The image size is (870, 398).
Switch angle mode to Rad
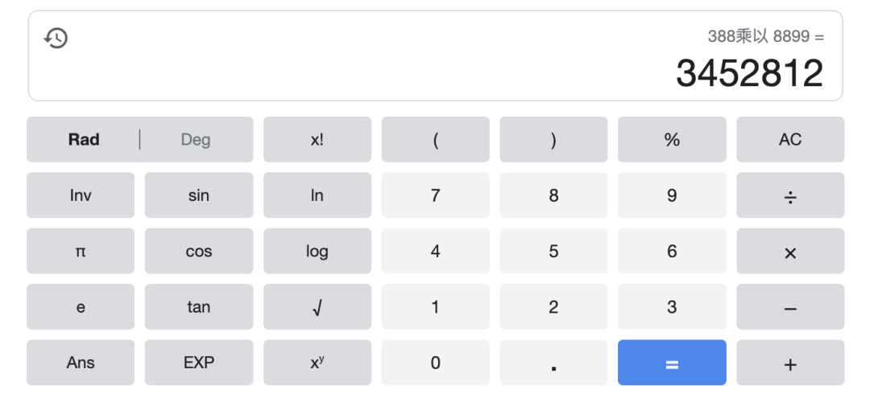pyautogui.click(x=84, y=139)
